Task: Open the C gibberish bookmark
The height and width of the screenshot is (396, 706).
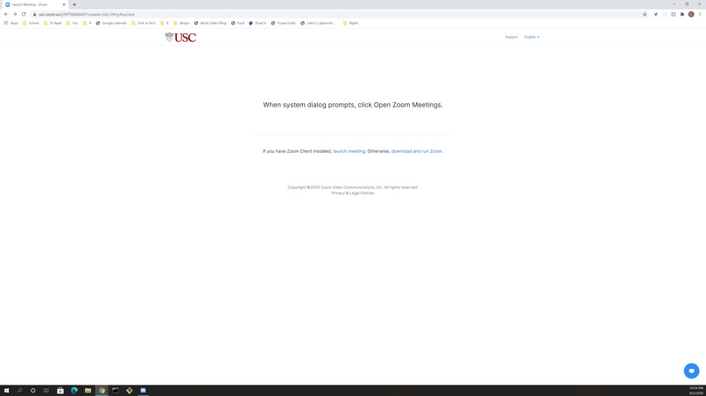Action: tap(318, 23)
